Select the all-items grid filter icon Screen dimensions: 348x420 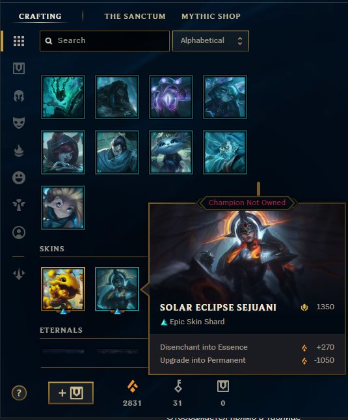pos(19,41)
